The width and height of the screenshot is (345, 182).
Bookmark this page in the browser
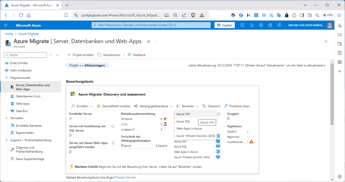pyautogui.click(x=66, y=15)
